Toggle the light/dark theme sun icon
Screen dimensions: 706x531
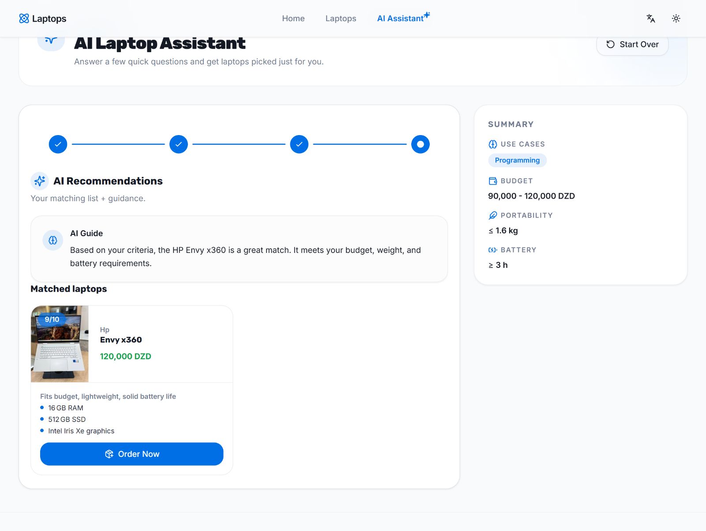[676, 19]
